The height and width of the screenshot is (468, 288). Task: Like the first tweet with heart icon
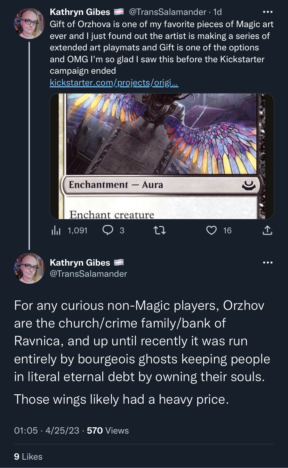pyautogui.click(x=211, y=230)
